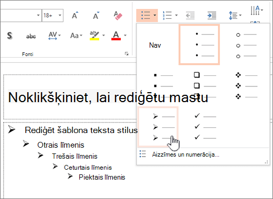Click the Piektais līmenis text line
This screenshot has width=273, height=199.
click(x=102, y=177)
